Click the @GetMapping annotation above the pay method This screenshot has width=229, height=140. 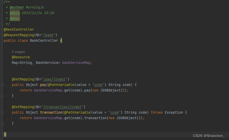click(x=23, y=79)
